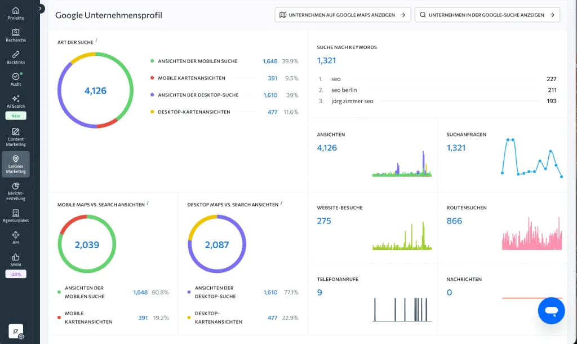Click Unternehmen auf Google Maps anzeigen
The image size is (577, 344).
coord(343,15)
